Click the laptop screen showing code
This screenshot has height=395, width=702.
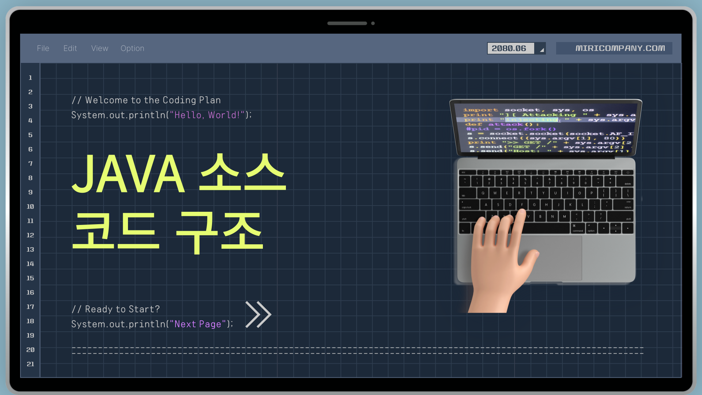[x=546, y=129]
